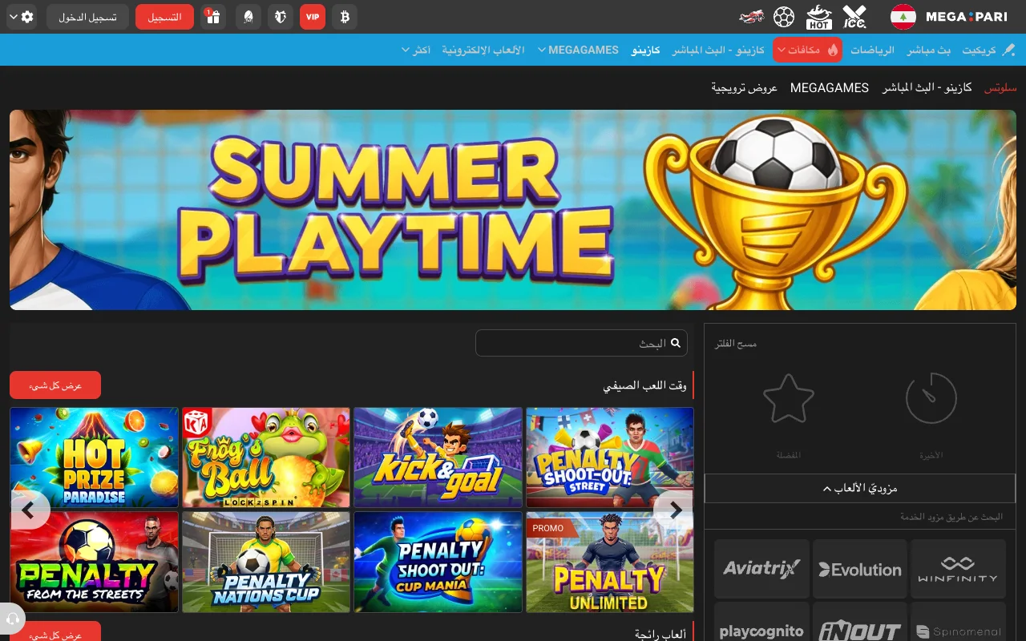Collapse the مزودي الألعاب providers section

pyautogui.click(x=860, y=488)
